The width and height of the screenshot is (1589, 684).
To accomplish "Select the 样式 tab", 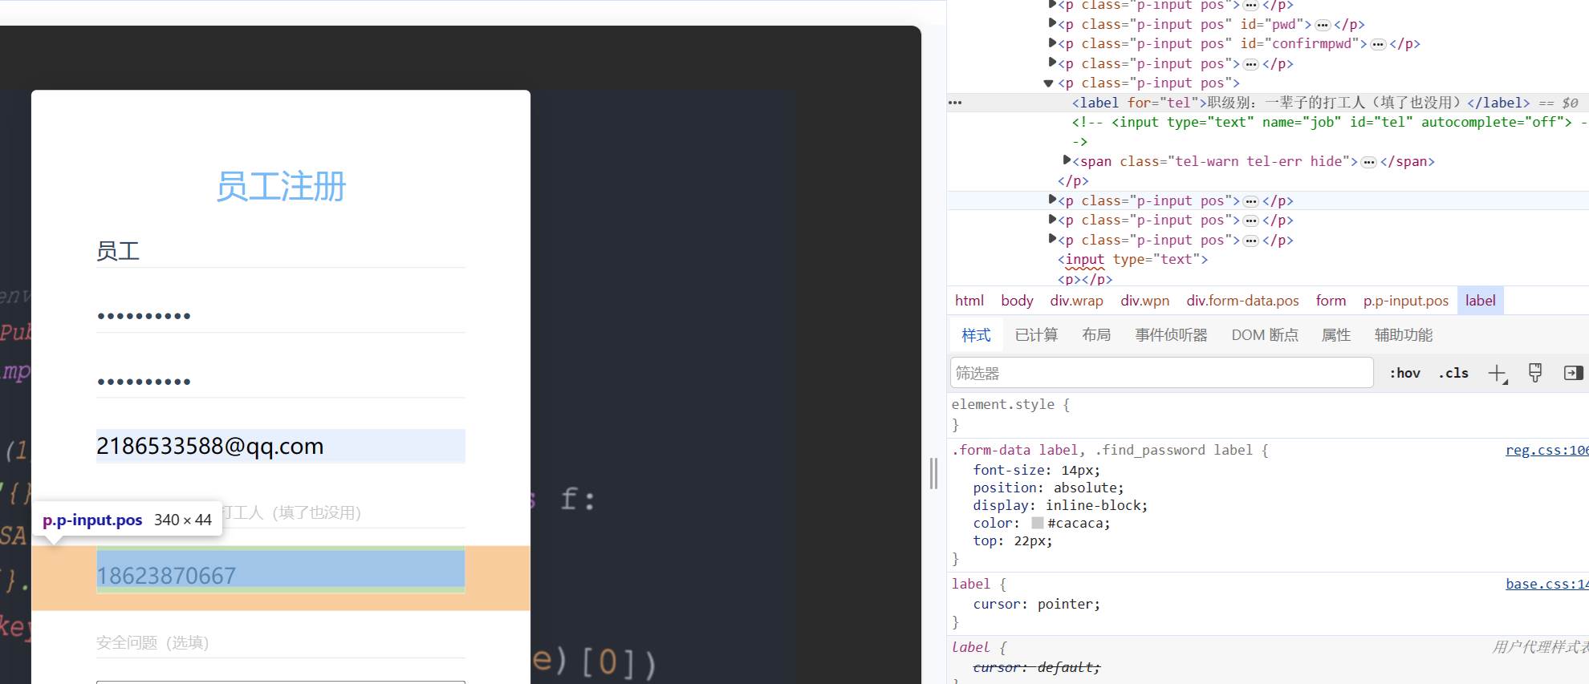I will [977, 335].
